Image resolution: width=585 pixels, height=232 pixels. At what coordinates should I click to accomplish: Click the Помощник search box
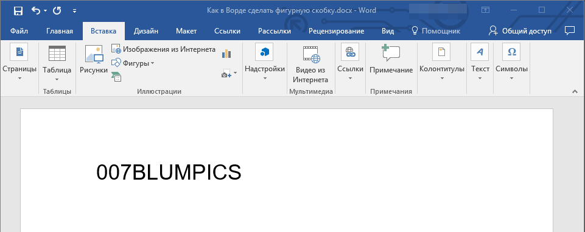[436, 31]
